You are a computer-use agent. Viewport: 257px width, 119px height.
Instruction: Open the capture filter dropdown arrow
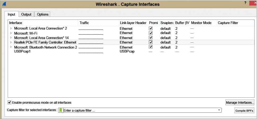click(219, 110)
